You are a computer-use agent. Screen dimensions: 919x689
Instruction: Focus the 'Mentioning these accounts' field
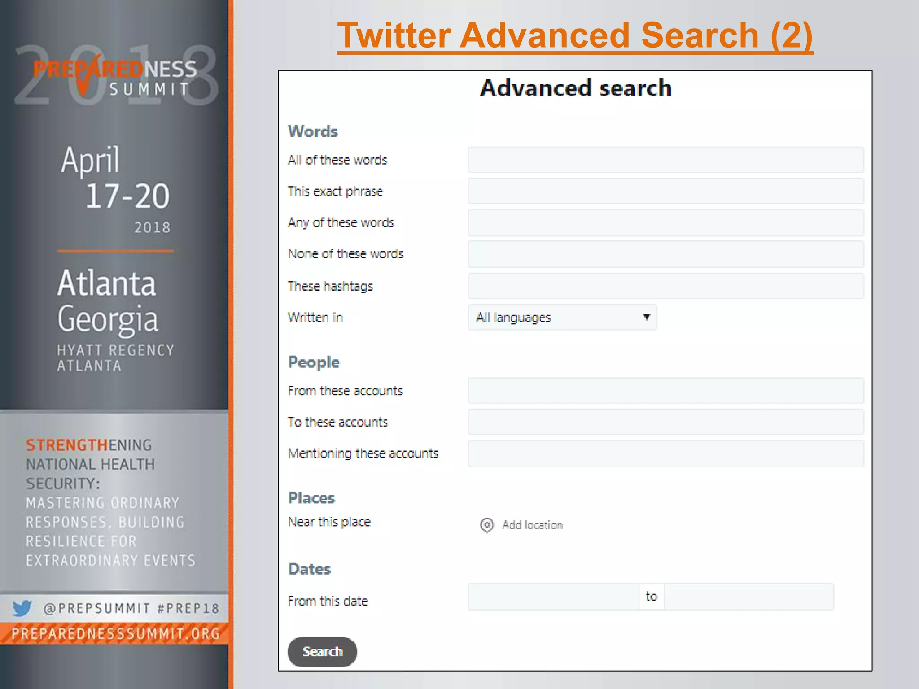[666, 454]
